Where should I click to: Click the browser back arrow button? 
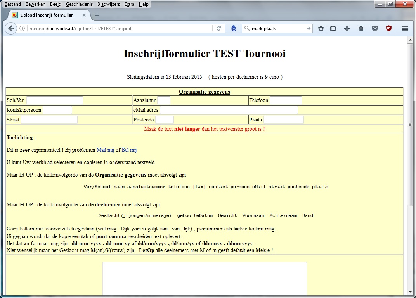(x=11, y=28)
